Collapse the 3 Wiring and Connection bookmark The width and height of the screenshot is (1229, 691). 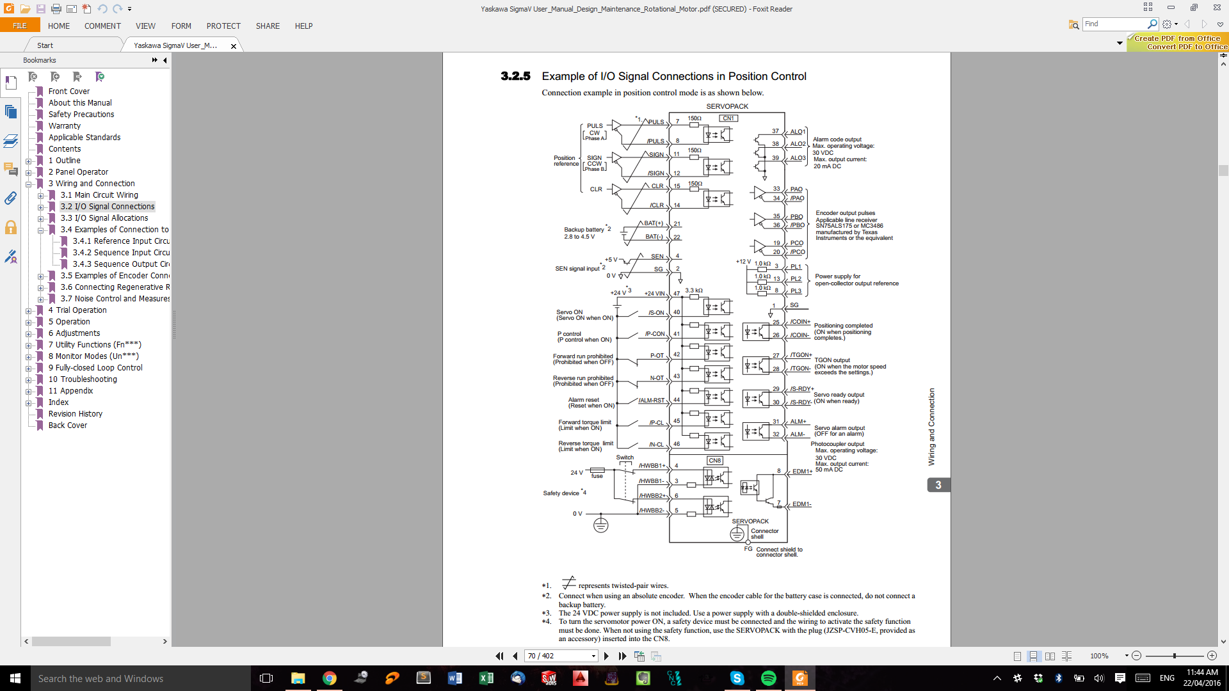[x=28, y=184]
